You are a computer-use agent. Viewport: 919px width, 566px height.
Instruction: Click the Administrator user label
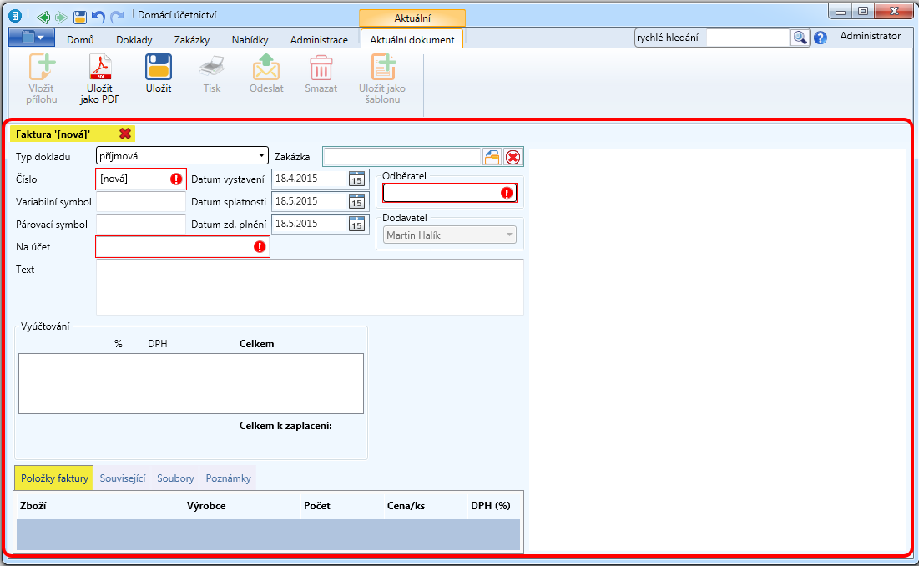tap(870, 37)
